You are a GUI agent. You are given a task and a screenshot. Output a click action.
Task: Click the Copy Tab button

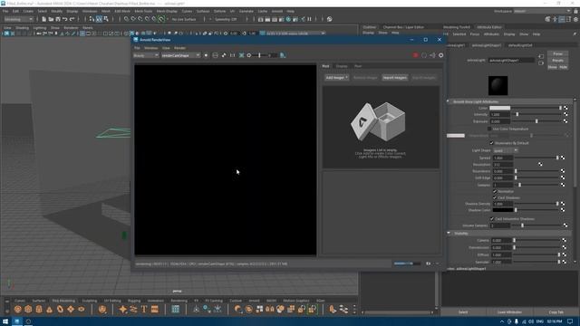pos(556,312)
